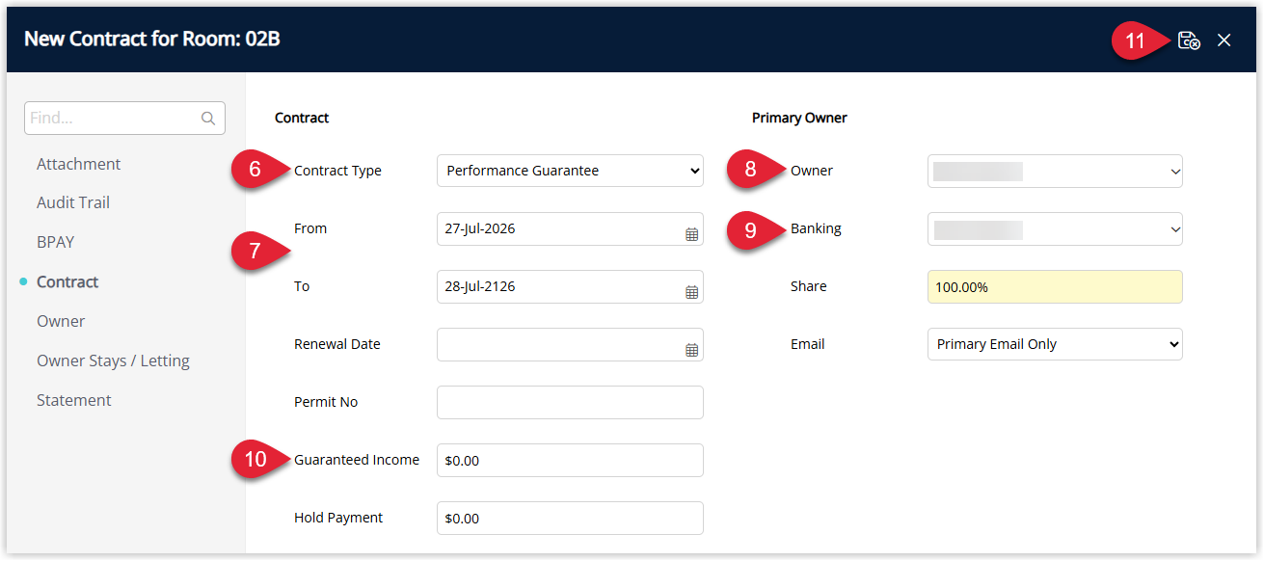Click the search magnifier icon in Find box
The width and height of the screenshot is (1264, 561).
[x=208, y=119]
